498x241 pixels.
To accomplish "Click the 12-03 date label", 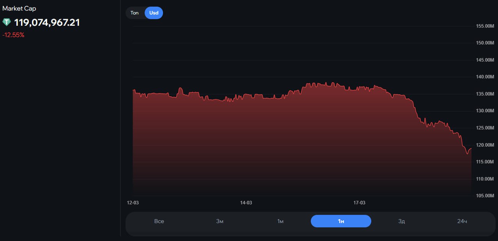I will click(133, 203).
